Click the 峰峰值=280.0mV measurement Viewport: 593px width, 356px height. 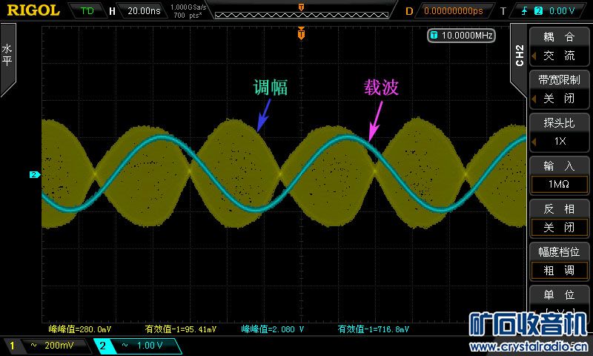click(x=80, y=329)
